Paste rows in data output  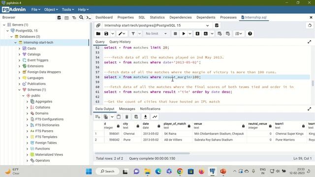pos(119,117)
